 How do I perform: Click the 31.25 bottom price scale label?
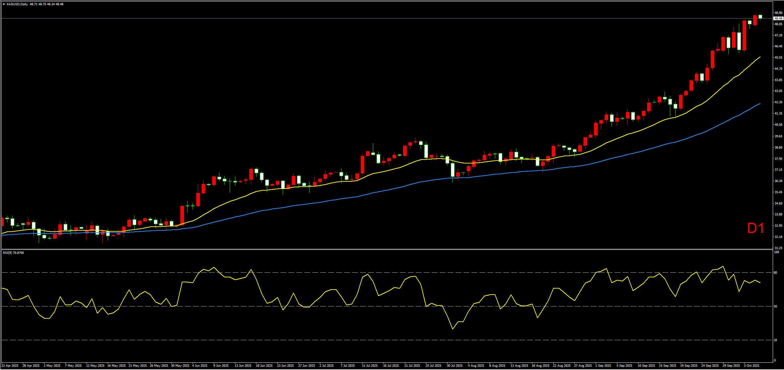click(778, 248)
